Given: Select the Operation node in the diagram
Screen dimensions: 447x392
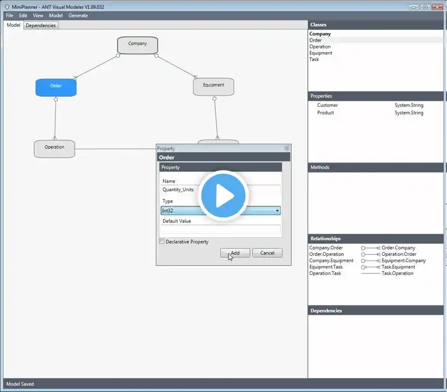Looking at the screenshot, I should pyautogui.click(x=54, y=149).
